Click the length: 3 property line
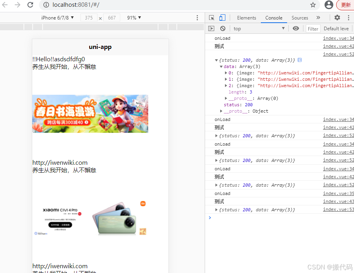This screenshot has width=354, height=273. click(x=240, y=92)
